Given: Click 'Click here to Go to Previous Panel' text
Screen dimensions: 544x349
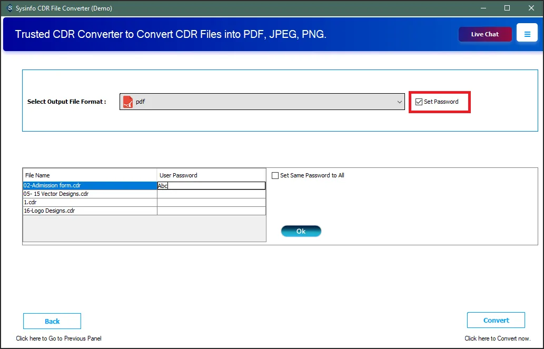Looking at the screenshot, I should [58, 338].
